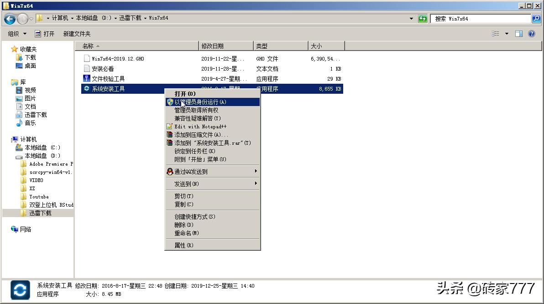Open Edit with Notepad++ from the context menu
Screen dimensions: 544x304
click(x=197, y=127)
